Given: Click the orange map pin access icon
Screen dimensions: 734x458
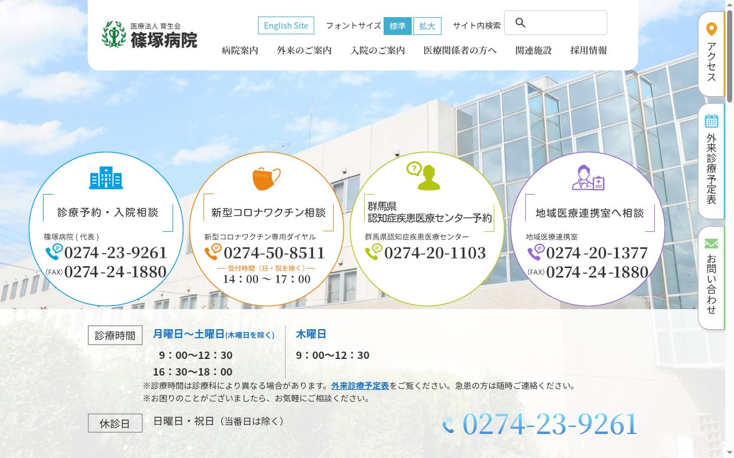Looking at the screenshot, I should click(x=711, y=29).
